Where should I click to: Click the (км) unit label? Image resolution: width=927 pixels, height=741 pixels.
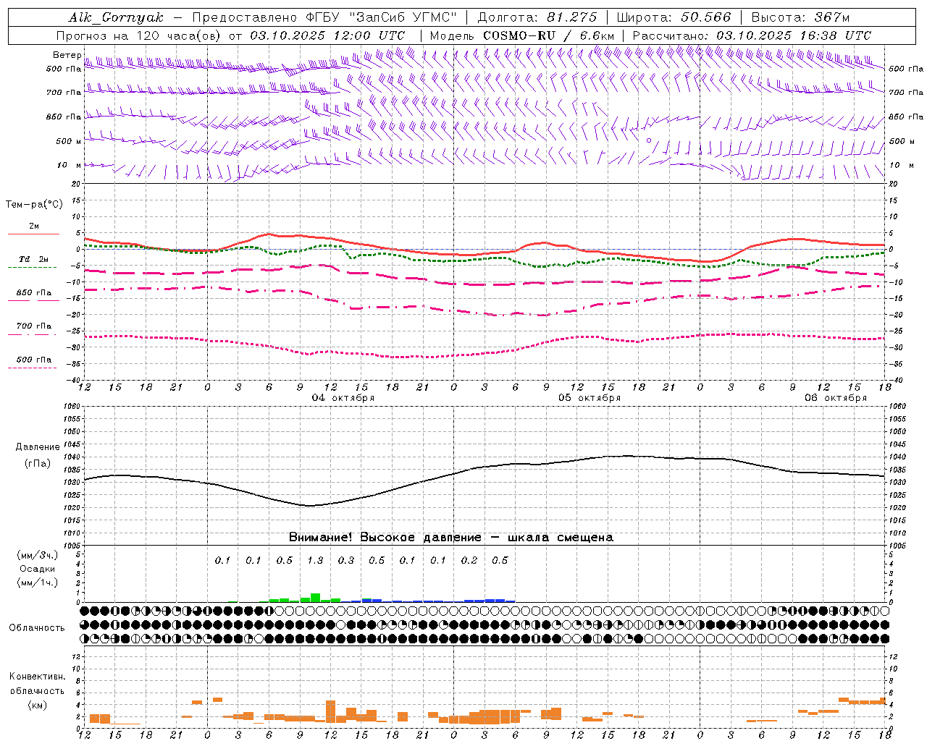coord(37,704)
